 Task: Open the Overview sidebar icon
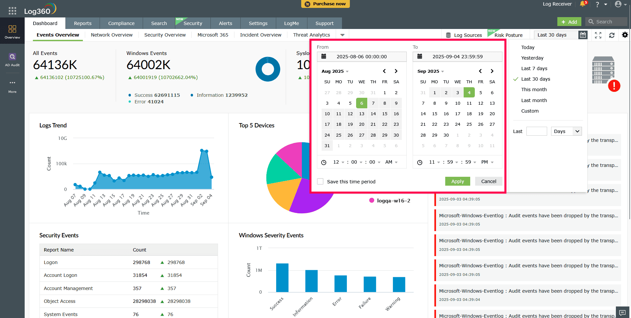12,32
